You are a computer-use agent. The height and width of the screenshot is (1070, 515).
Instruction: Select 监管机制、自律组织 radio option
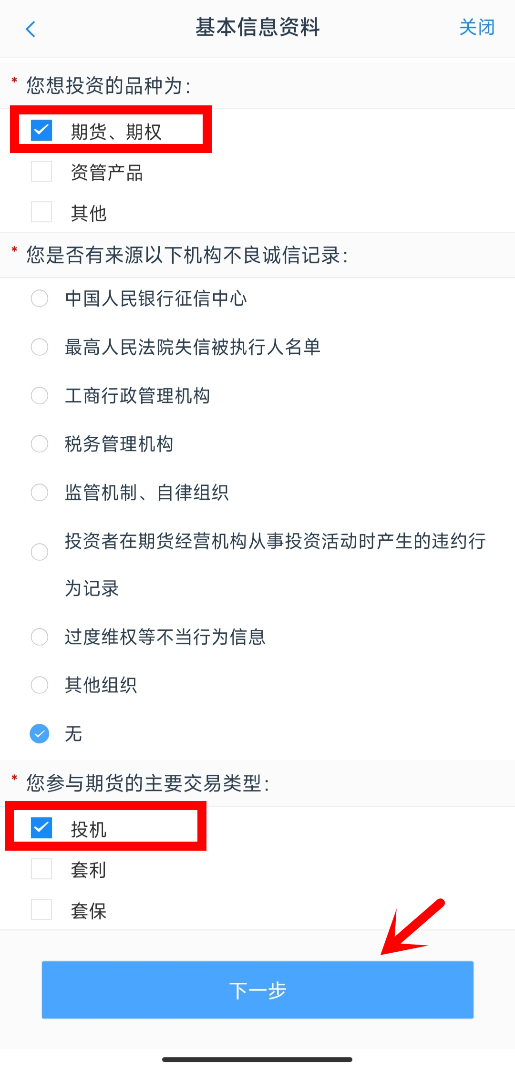coord(40,493)
